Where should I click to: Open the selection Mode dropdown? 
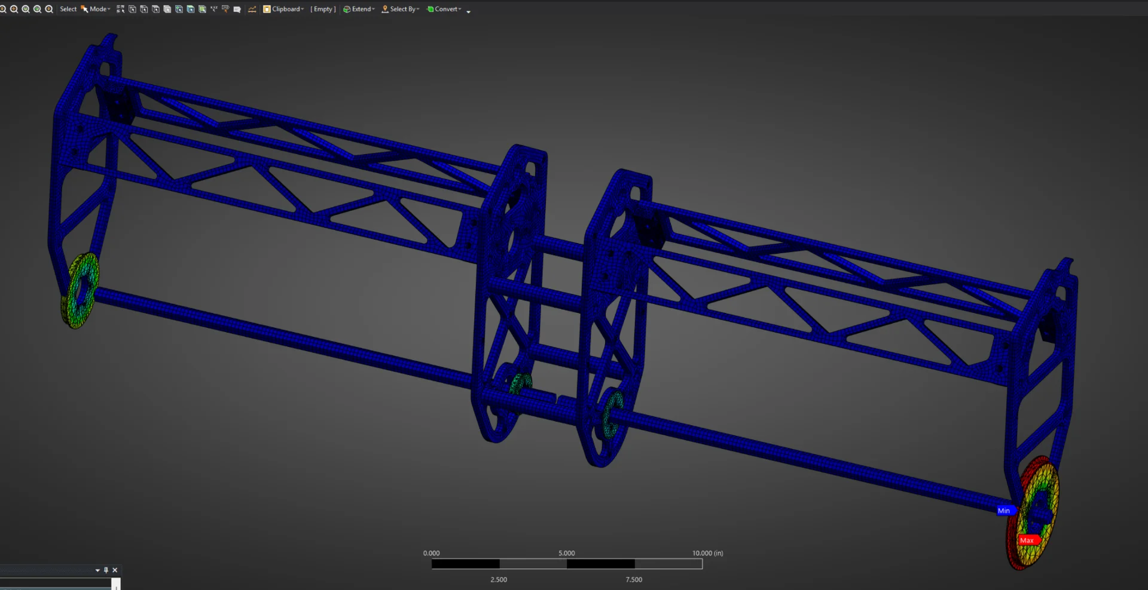[x=96, y=9]
